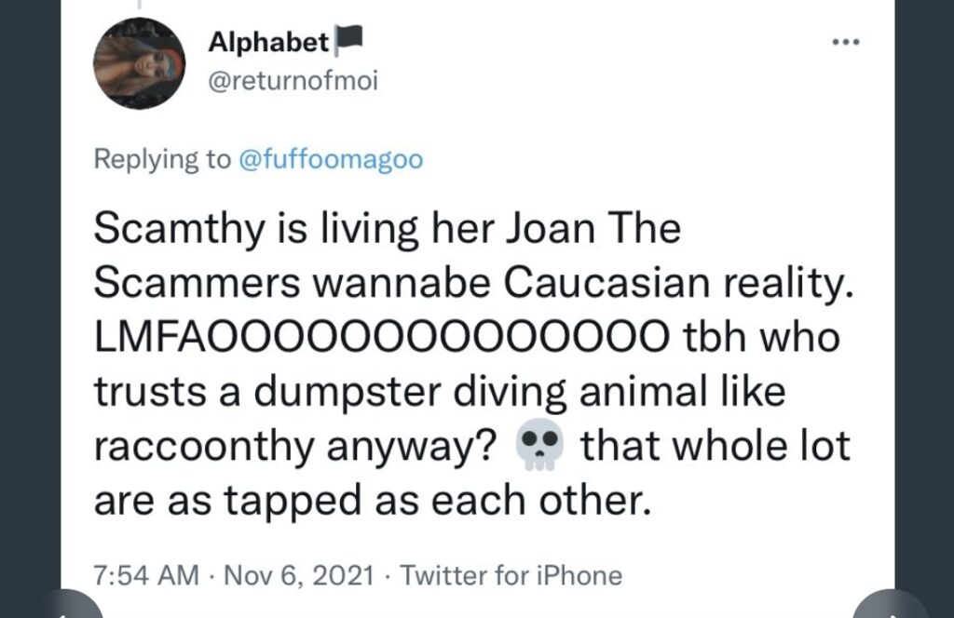Viewport: 954px width, 618px height.
Task: Click the 7:54 AM timestamp
Action: click(146, 575)
